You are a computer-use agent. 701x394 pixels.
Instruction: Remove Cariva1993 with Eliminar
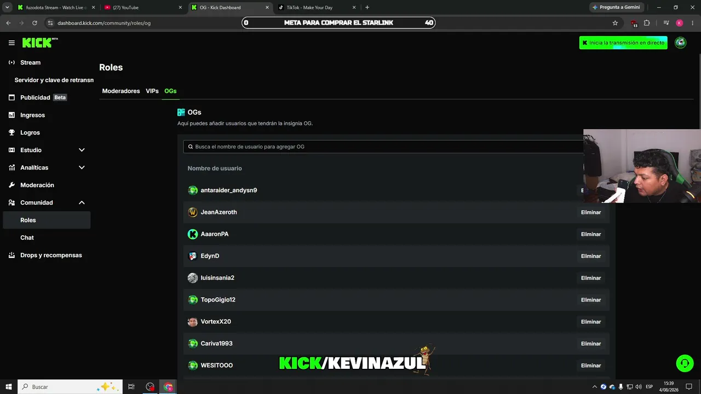[x=591, y=344]
